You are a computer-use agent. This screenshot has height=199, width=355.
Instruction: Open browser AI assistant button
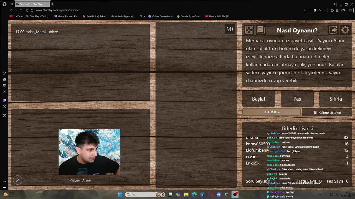tap(344, 10)
